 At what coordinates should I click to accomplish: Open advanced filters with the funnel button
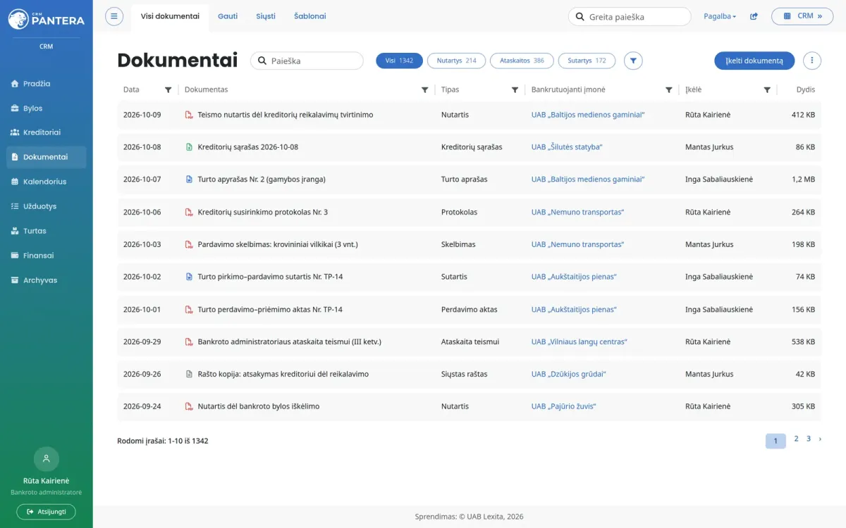point(634,61)
